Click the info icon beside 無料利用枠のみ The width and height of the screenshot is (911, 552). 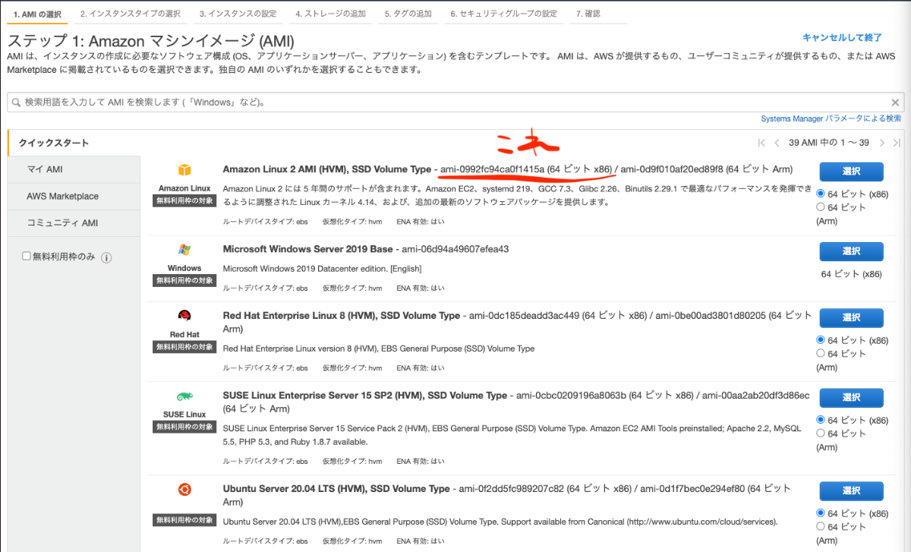pos(106,257)
